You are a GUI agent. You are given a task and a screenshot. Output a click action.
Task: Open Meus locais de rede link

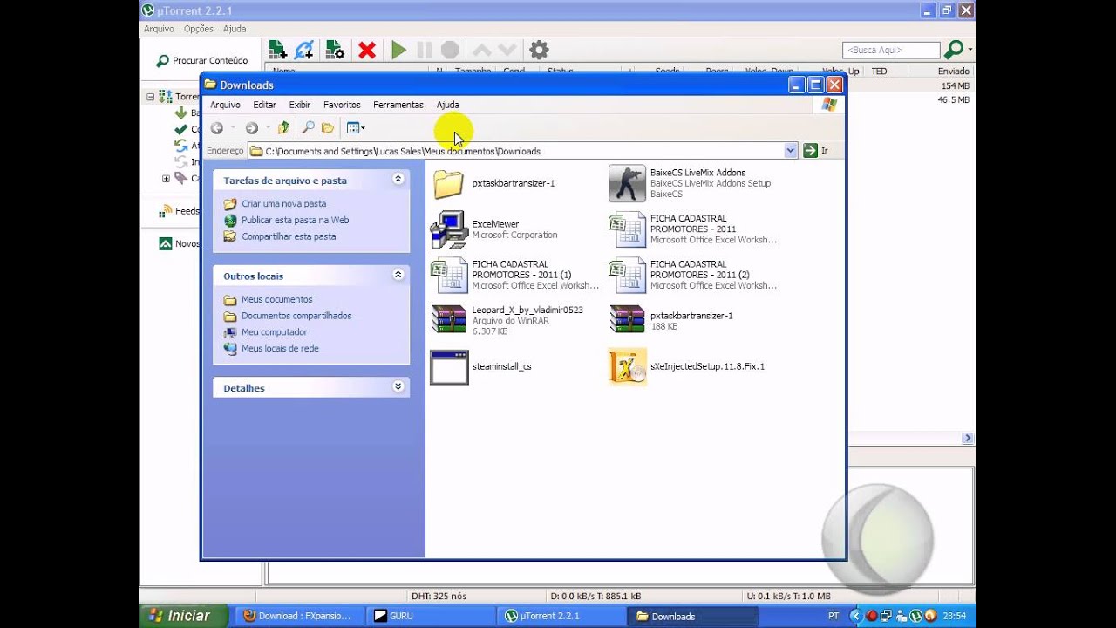pyautogui.click(x=280, y=349)
